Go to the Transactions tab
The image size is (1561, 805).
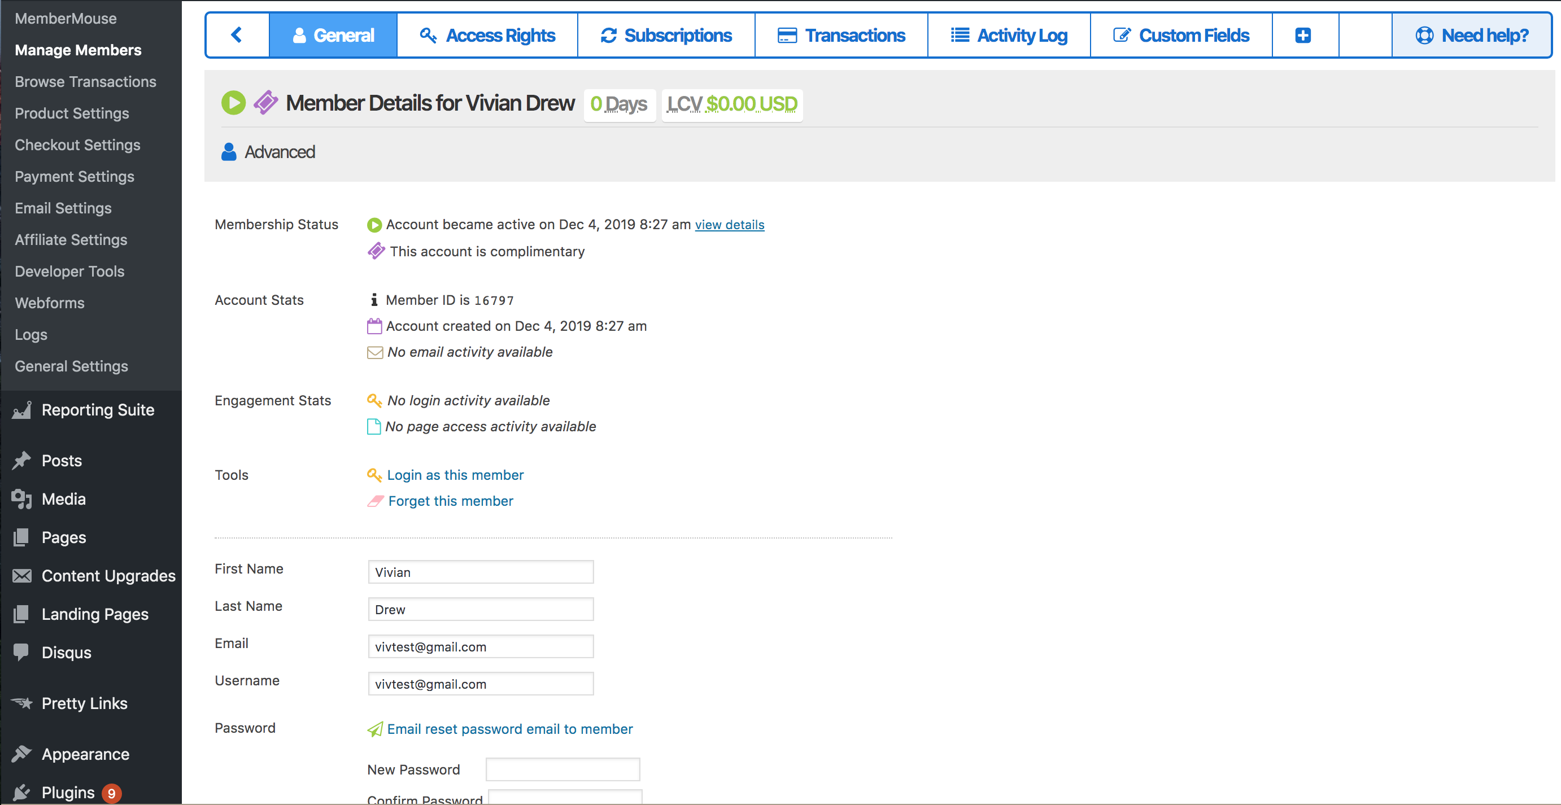click(x=841, y=35)
